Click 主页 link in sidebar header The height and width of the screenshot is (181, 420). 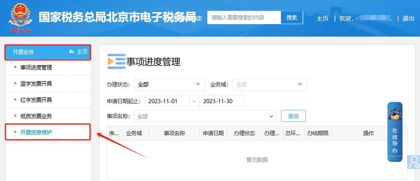[82, 52]
